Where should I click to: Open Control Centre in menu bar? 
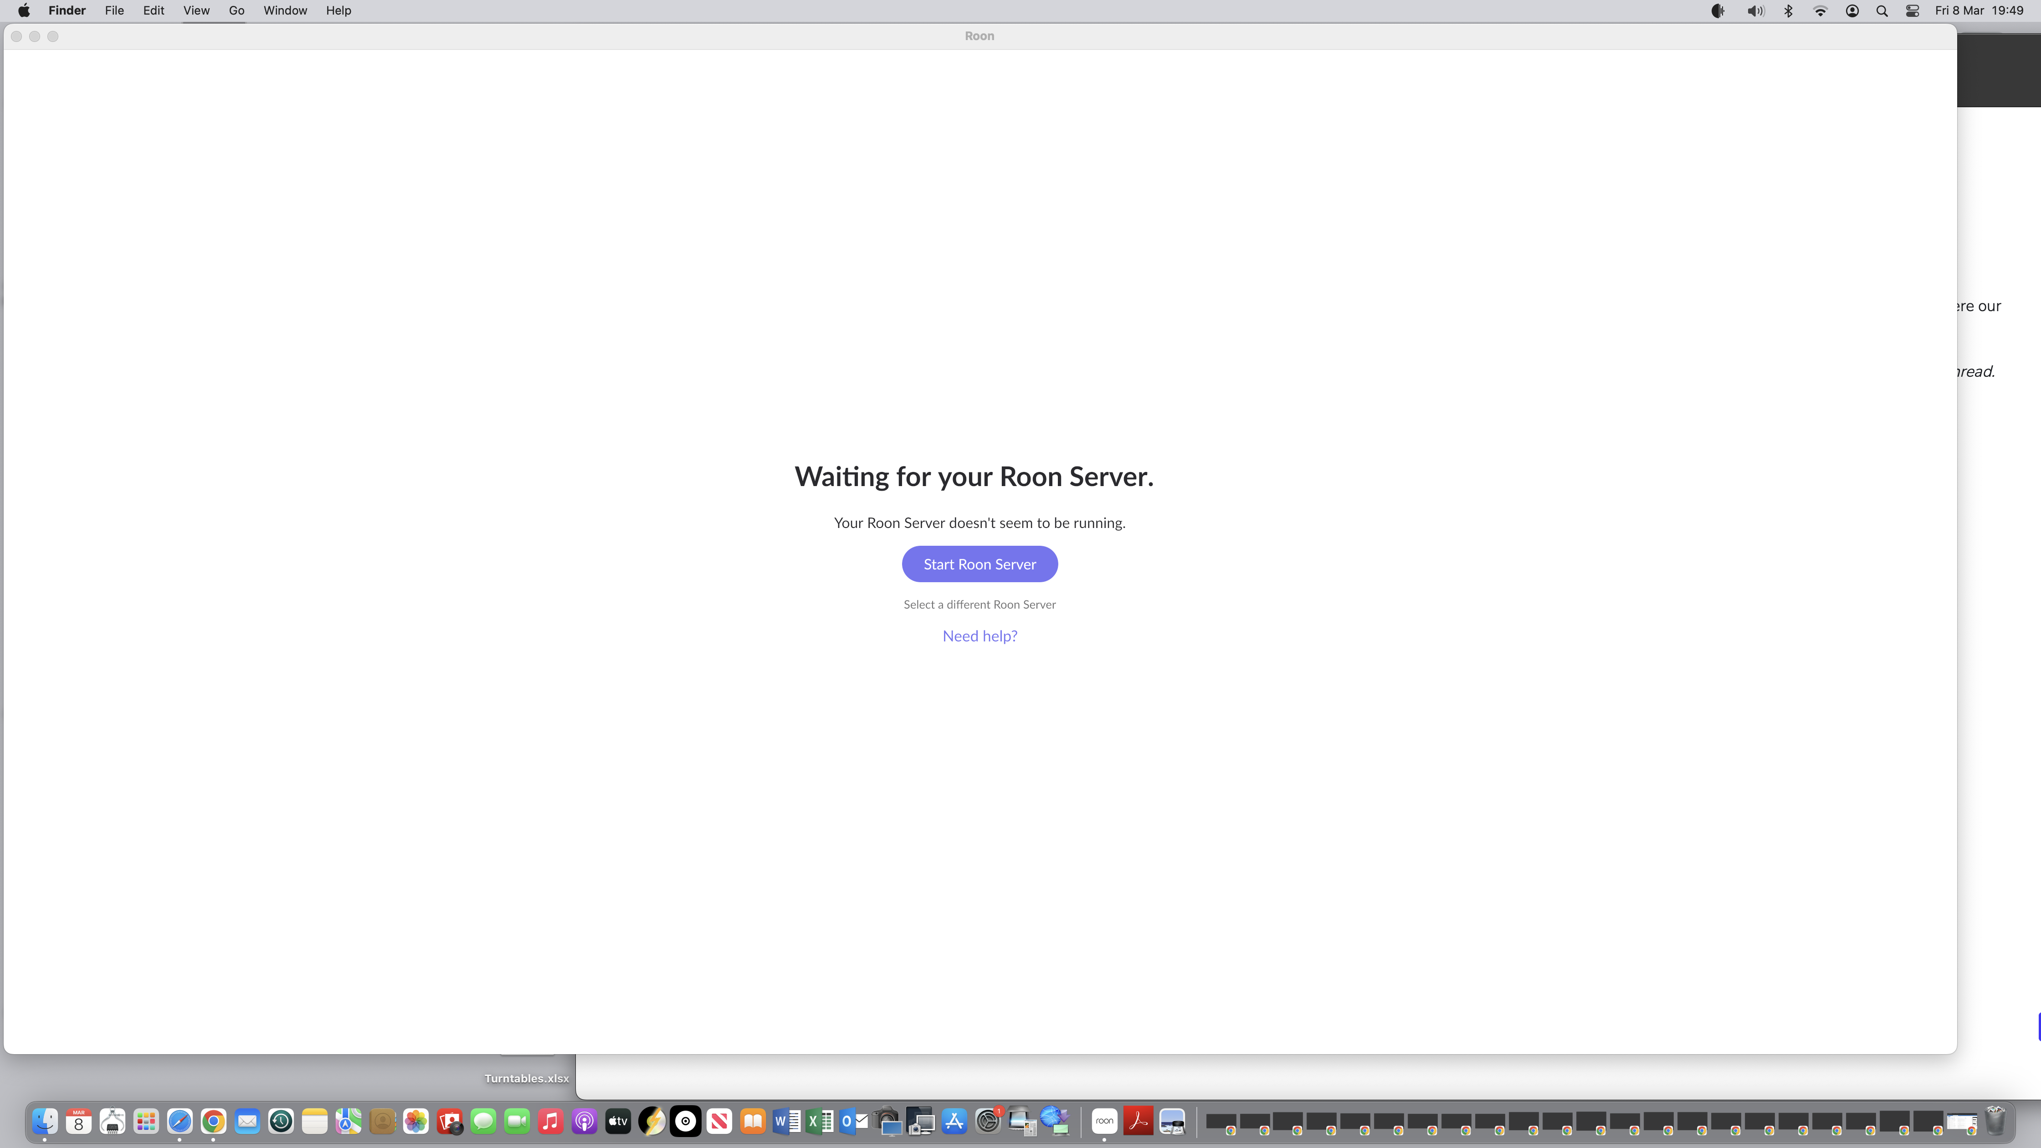coord(1913,10)
